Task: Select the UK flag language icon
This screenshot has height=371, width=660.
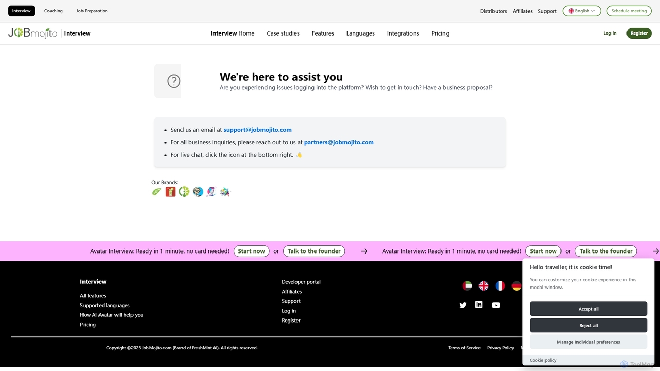Action: tap(484, 285)
